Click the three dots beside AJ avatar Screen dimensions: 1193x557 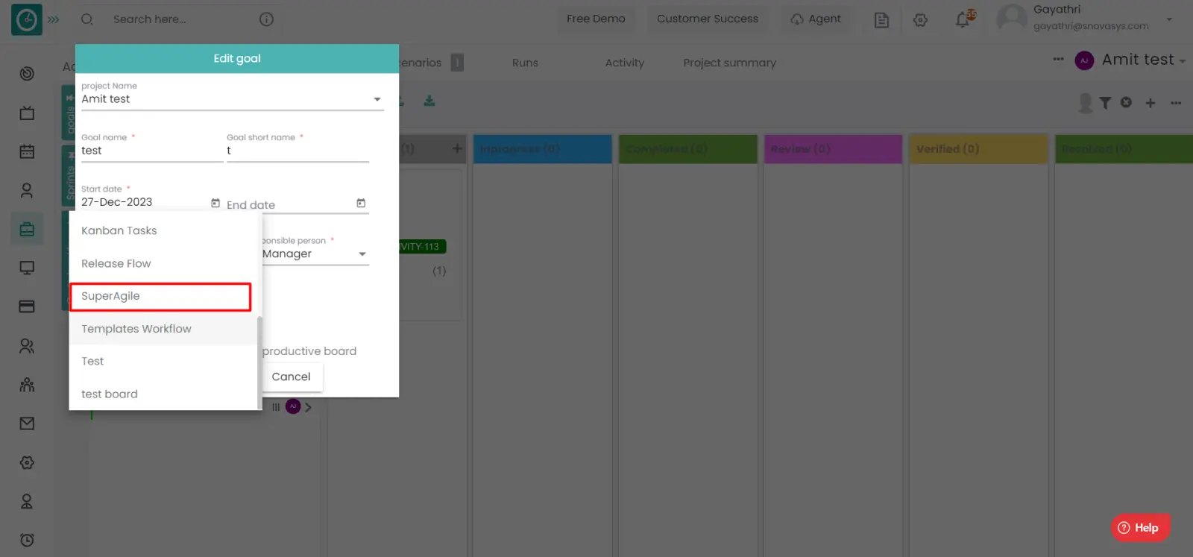1058,59
